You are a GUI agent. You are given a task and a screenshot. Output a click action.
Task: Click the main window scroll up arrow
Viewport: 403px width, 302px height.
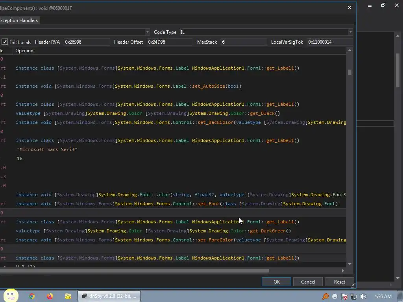[x=397, y=36]
